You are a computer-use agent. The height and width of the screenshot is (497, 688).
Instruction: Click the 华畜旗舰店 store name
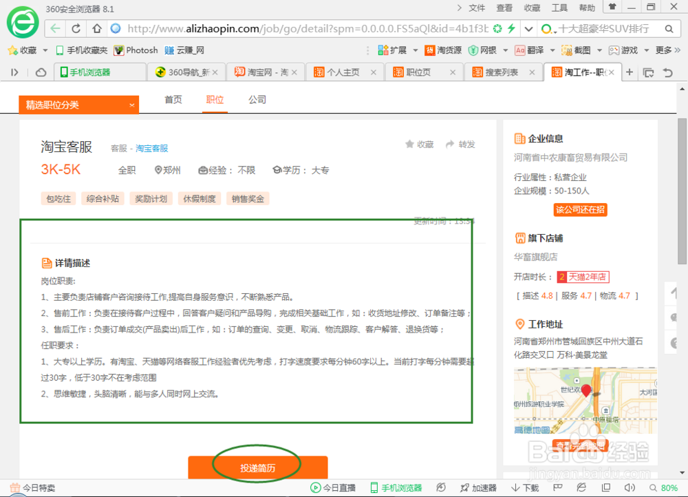536,257
